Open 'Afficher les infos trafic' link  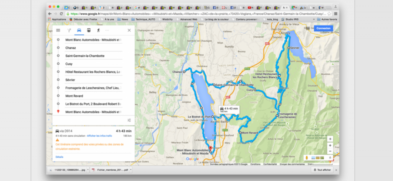[x=99, y=136]
